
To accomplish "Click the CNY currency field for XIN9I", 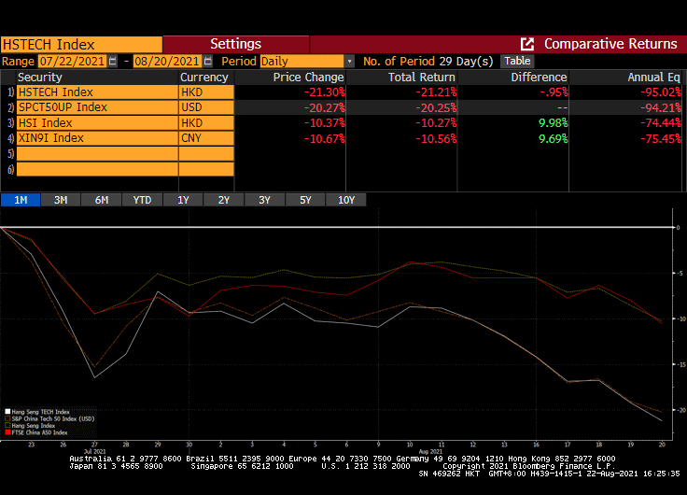I will (x=206, y=138).
